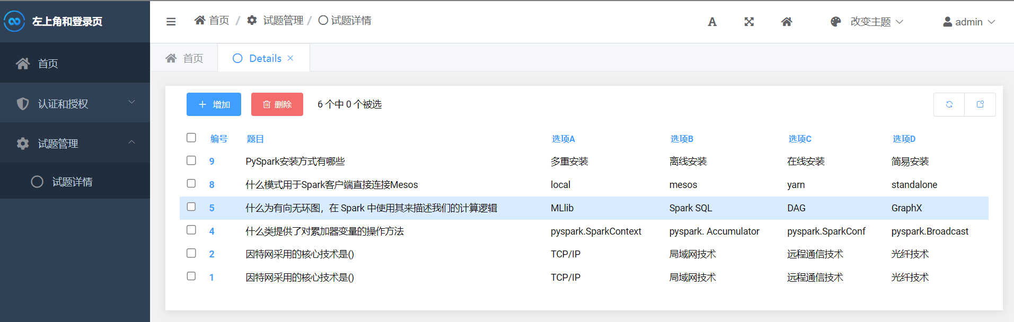Close the Details tab
Image resolution: width=1014 pixels, height=322 pixels.
pyautogui.click(x=290, y=58)
